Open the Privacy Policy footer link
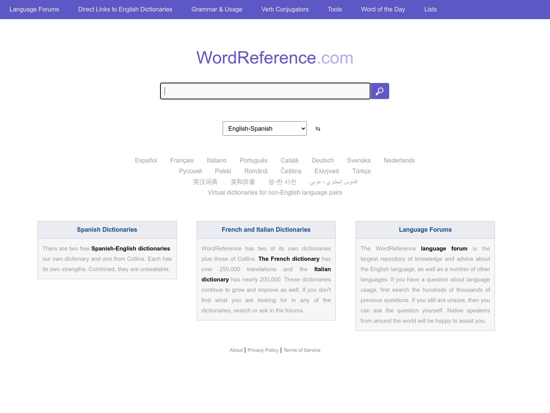The image size is (550, 413). click(263, 350)
